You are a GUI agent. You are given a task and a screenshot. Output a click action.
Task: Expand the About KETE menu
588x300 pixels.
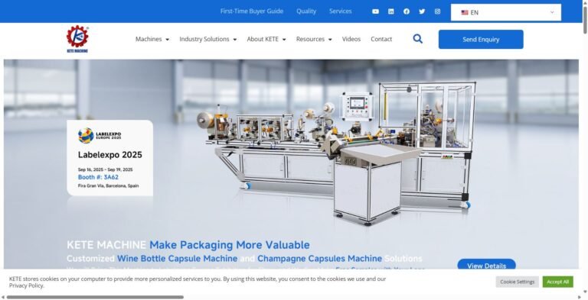point(266,39)
